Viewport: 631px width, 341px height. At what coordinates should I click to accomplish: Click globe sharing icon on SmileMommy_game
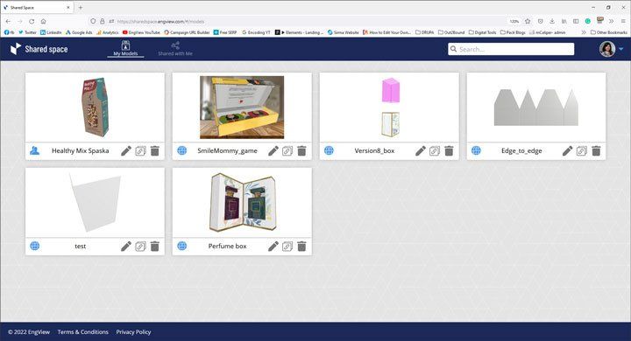pyautogui.click(x=182, y=150)
